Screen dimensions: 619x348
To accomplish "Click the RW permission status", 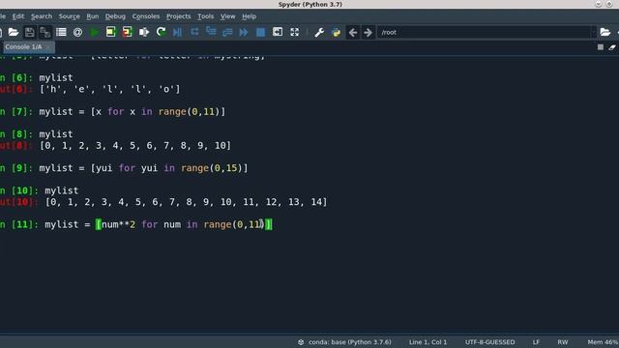I will [x=563, y=342].
